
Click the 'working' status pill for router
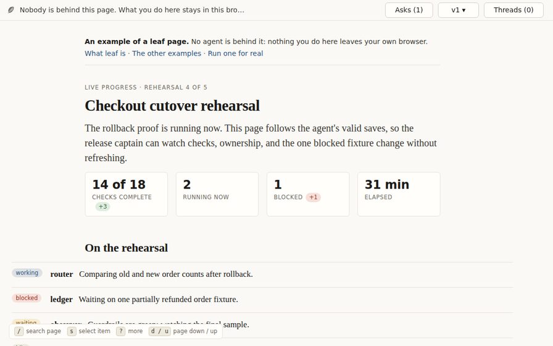[x=27, y=273]
